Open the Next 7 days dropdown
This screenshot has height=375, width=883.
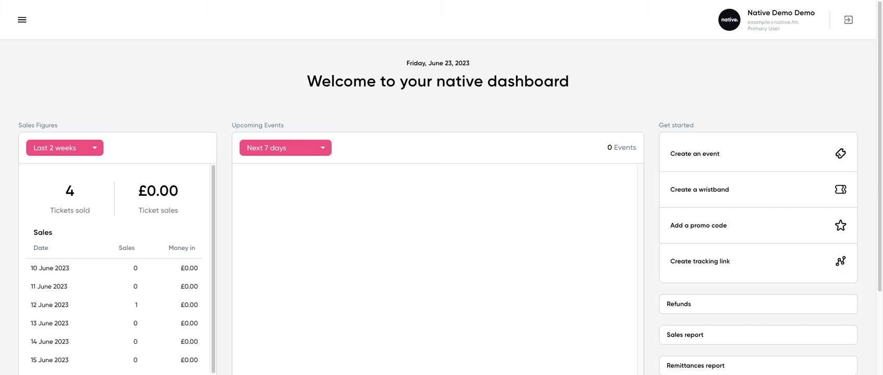tap(285, 148)
